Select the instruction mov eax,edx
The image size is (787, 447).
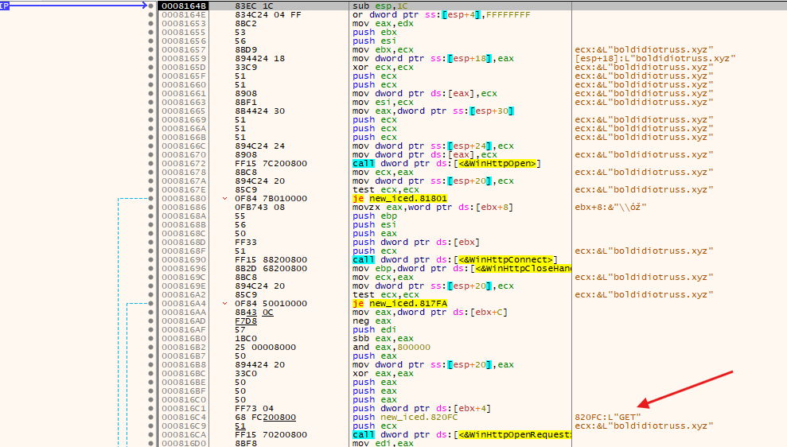(x=383, y=24)
